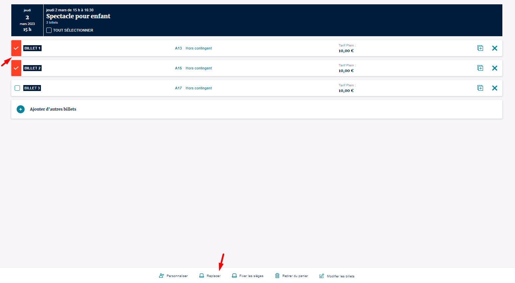Check the Billet 3 checkbox

point(17,88)
